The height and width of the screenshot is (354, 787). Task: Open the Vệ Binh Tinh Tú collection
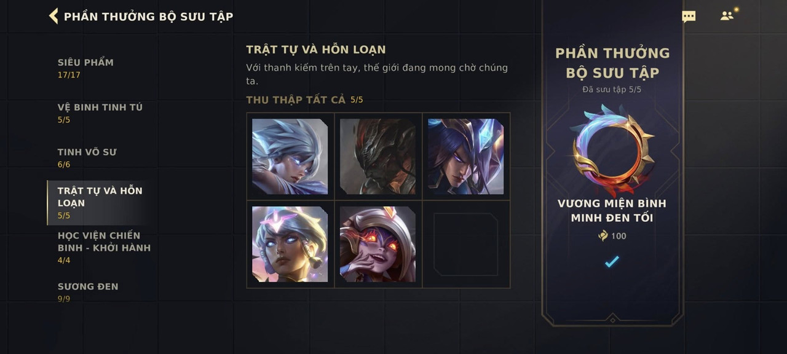(100, 113)
